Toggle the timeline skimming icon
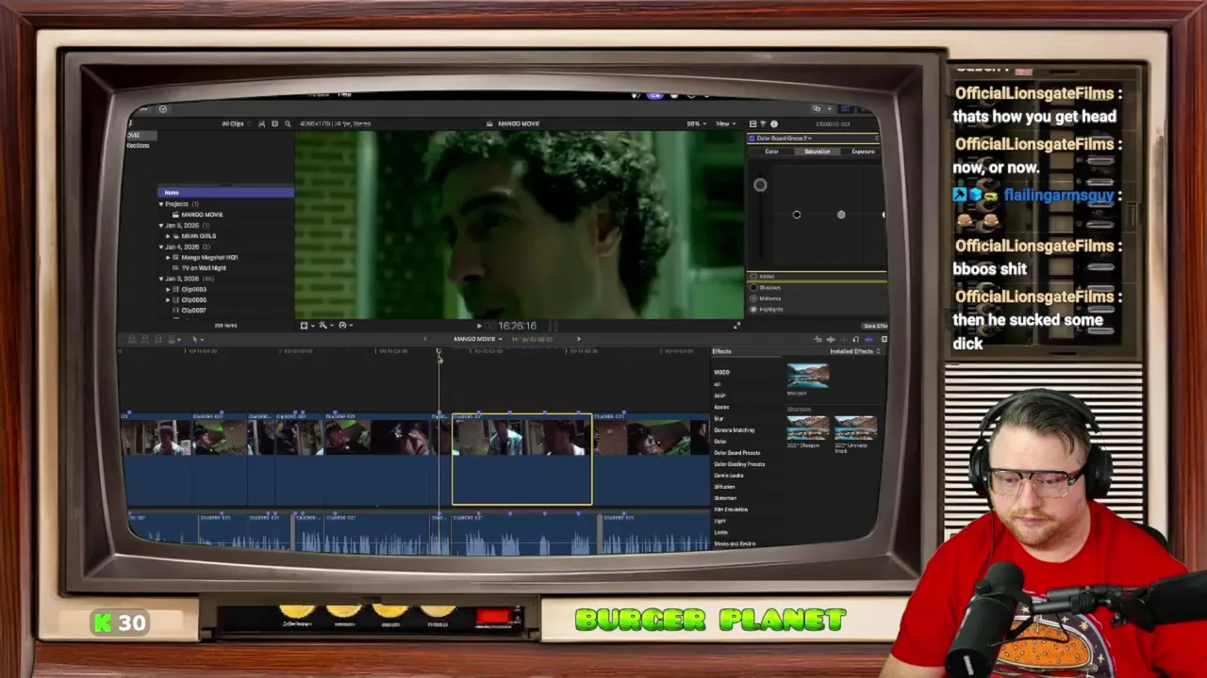 [818, 339]
